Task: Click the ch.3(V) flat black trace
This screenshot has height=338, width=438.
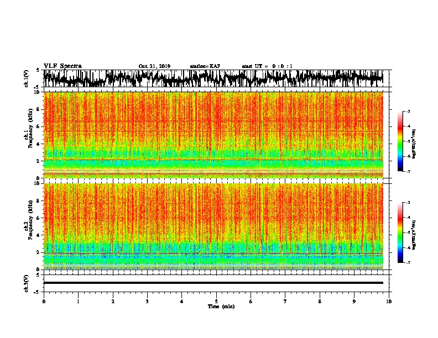Action: [x=213, y=283]
